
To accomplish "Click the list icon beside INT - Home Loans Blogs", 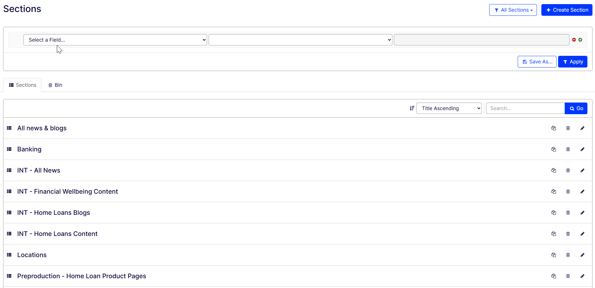I will 9,213.
